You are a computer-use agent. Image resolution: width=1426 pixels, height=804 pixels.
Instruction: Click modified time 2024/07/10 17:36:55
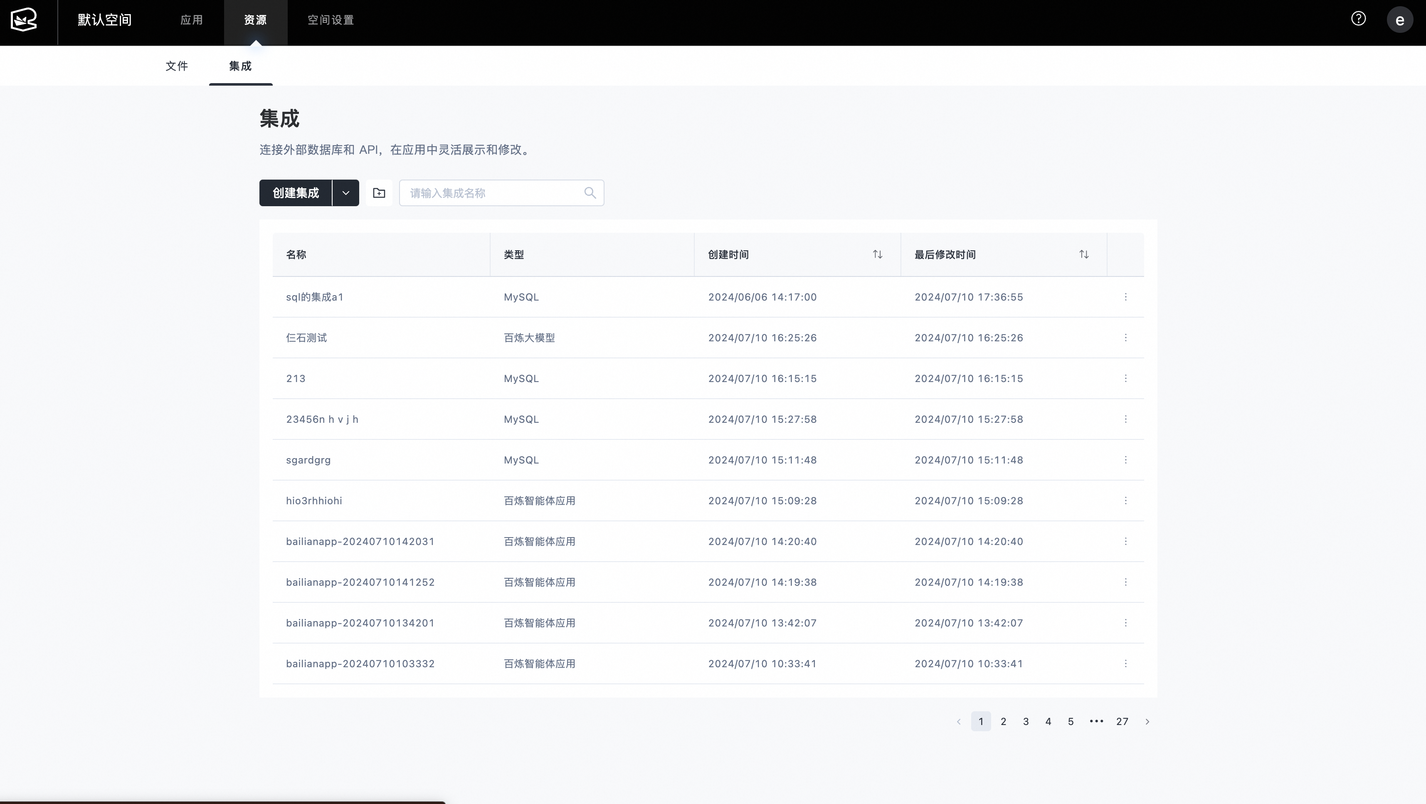tap(969, 297)
